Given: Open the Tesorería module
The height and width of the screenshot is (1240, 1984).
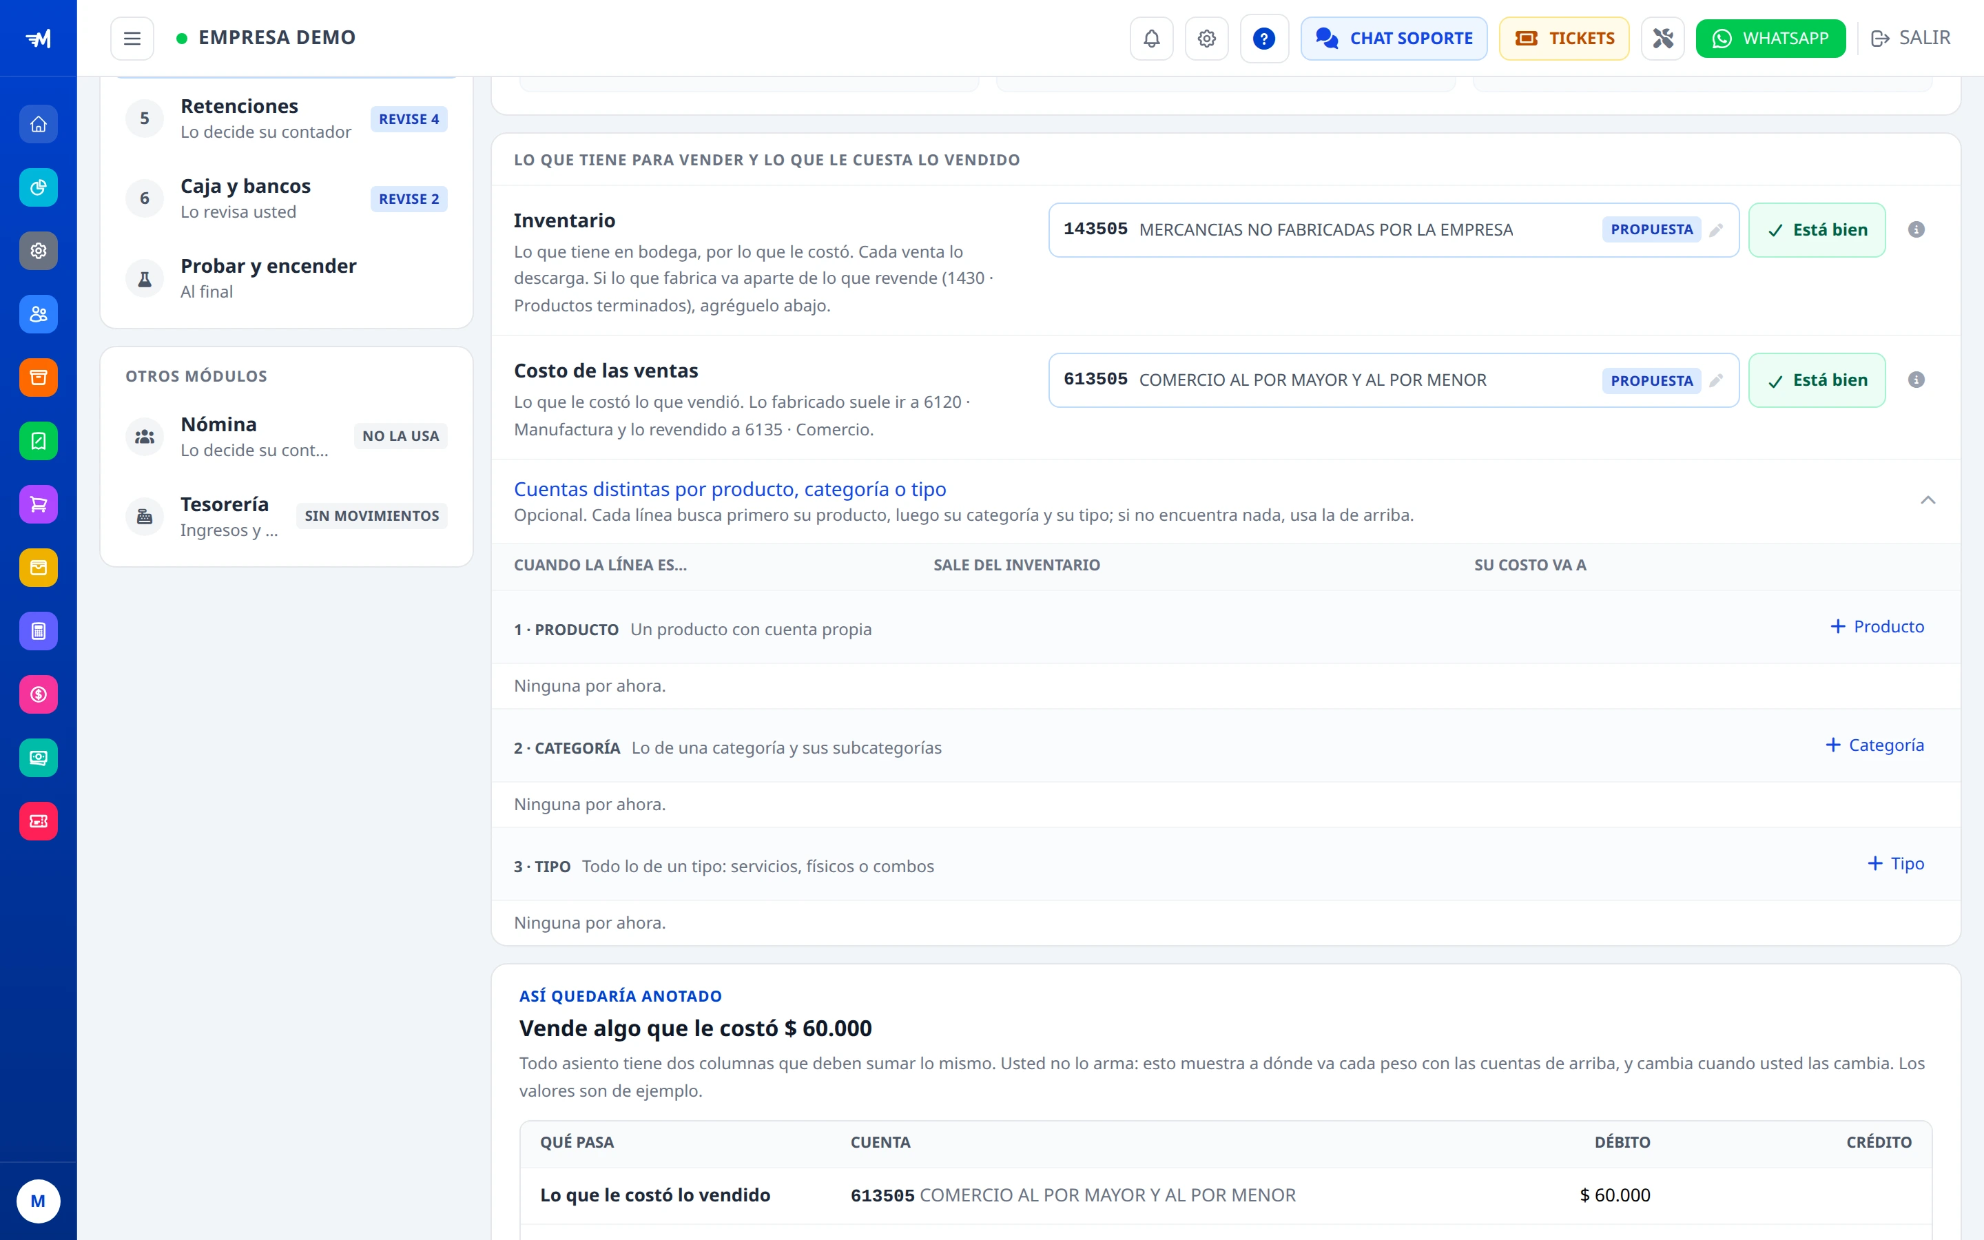Looking at the screenshot, I should coord(286,517).
